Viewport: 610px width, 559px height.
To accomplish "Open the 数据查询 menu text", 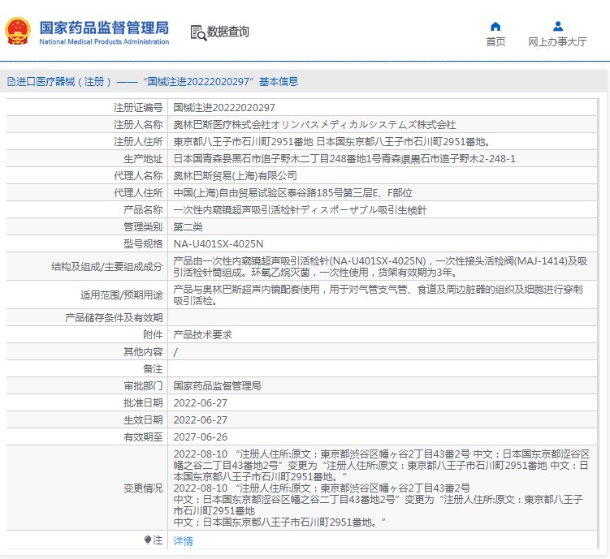I will coord(228,32).
